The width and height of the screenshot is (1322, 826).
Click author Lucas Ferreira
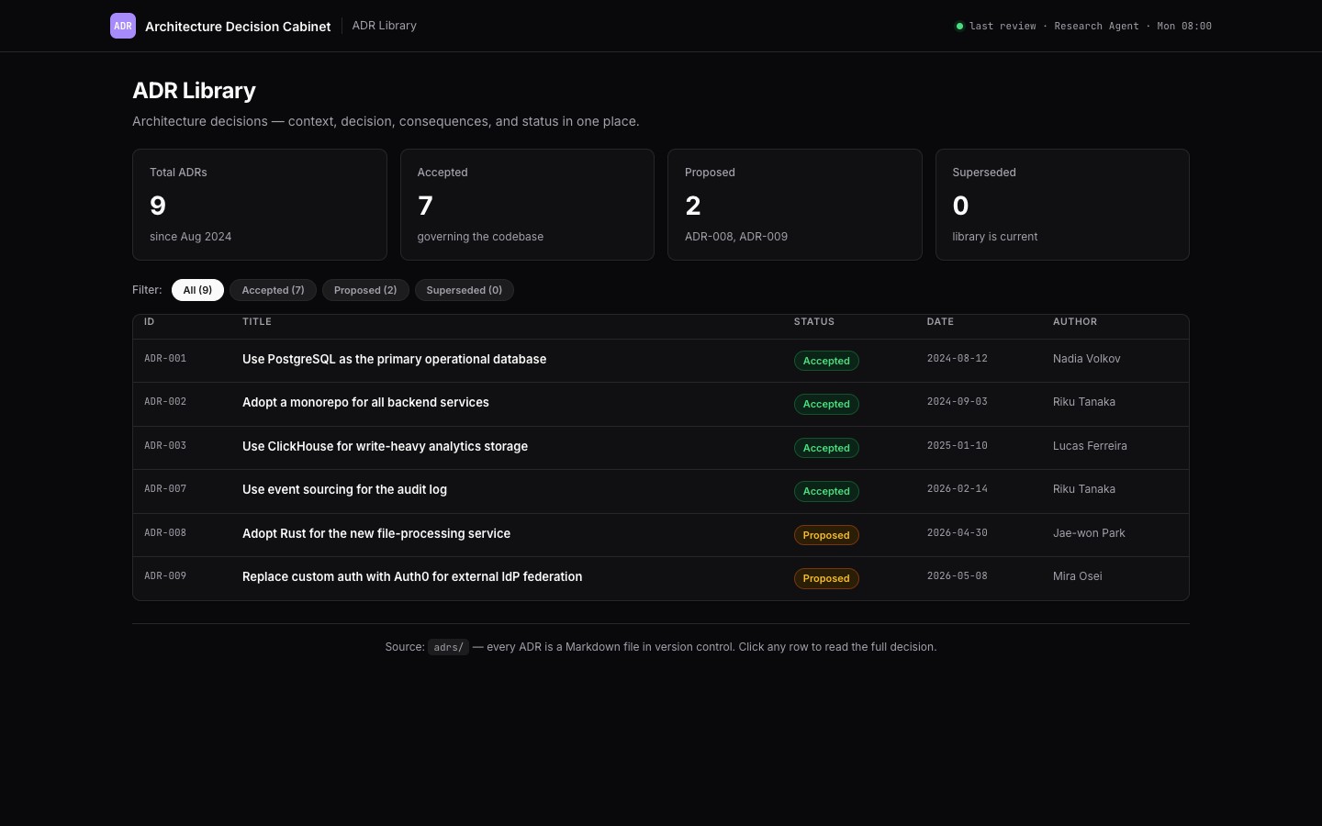(1090, 446)
